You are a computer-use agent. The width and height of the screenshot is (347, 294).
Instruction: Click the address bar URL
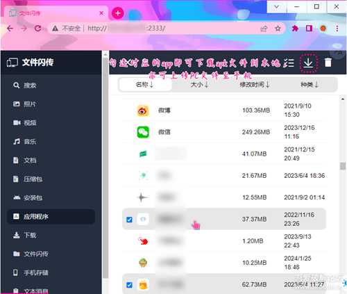pos(126,28)
